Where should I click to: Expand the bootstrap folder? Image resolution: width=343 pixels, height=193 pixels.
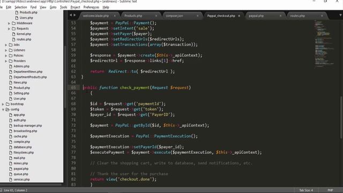coord(3,104)
